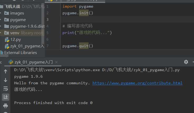194x113 pixels.
Task: Expand the pygame folder arrow
Action: [1, 20]
